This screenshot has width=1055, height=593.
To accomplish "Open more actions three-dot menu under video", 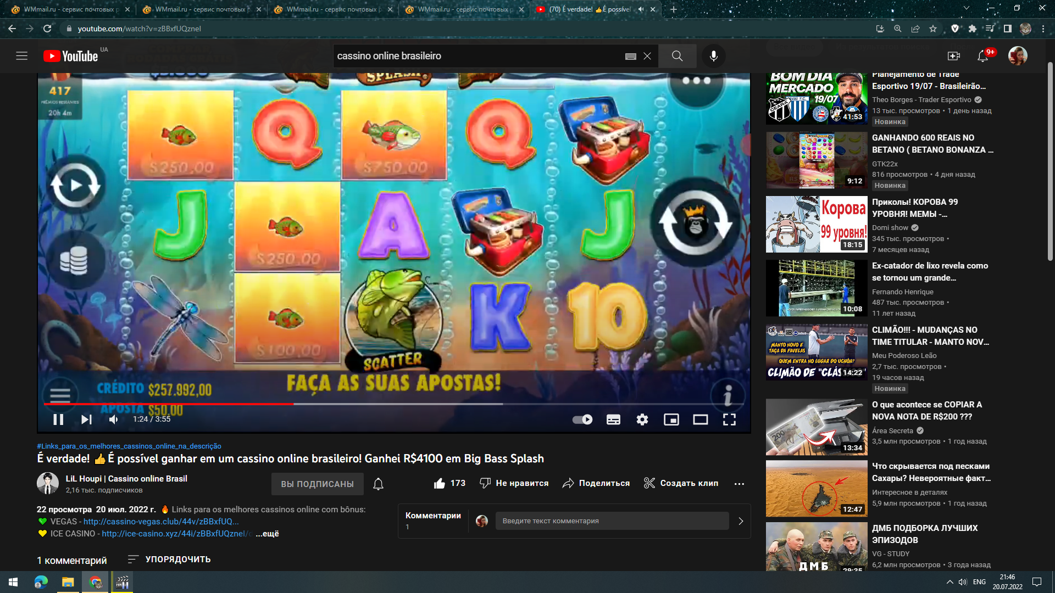I will [739, 484].
